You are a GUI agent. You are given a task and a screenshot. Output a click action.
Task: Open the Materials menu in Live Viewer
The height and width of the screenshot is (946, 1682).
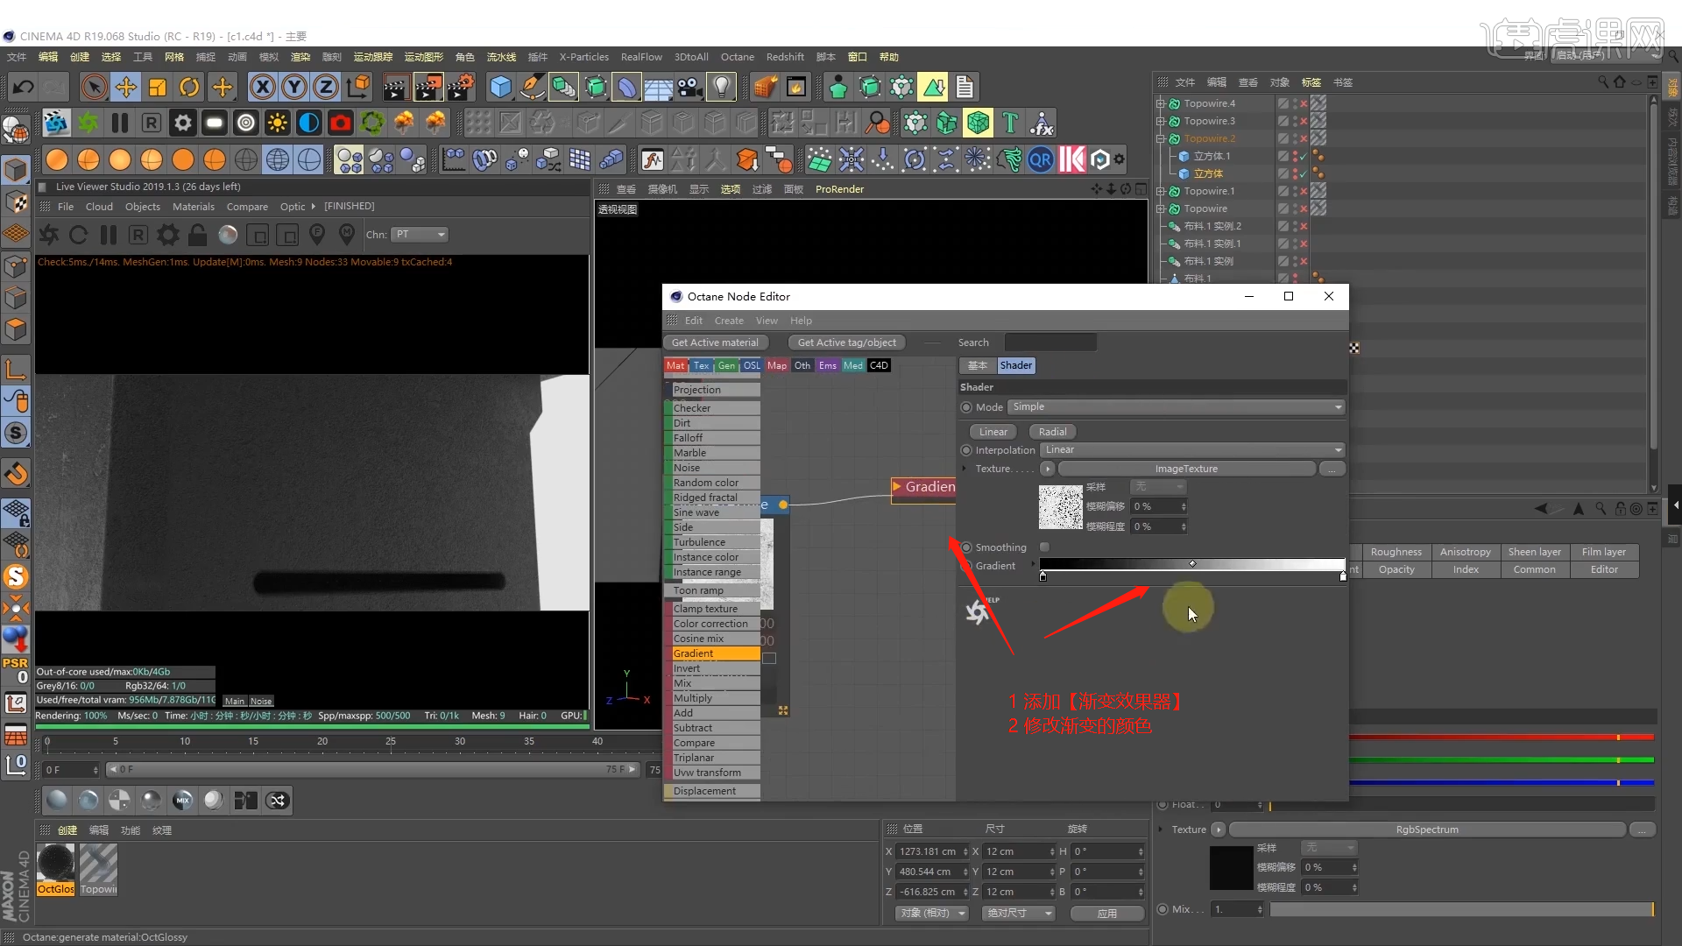point(194,207)
